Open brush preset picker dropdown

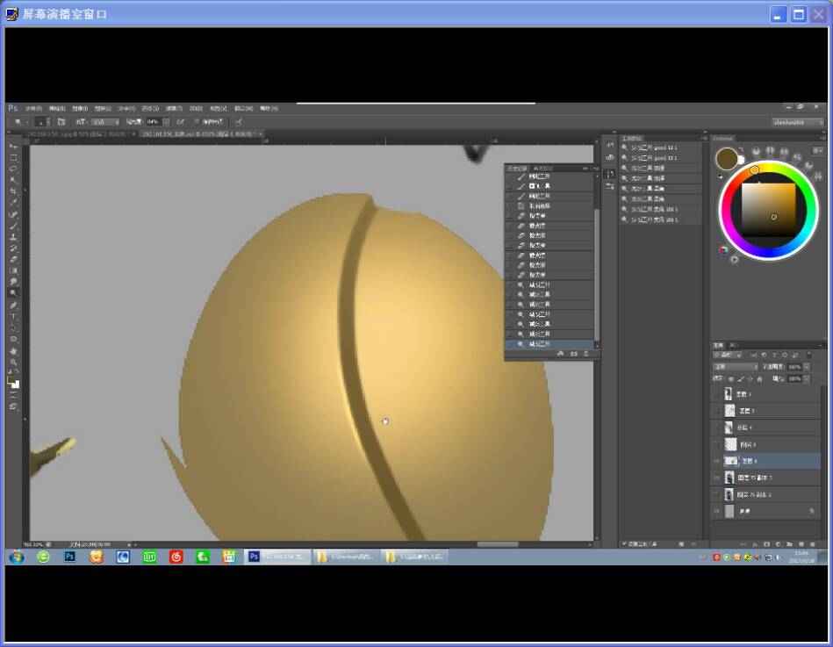[47, 122]
